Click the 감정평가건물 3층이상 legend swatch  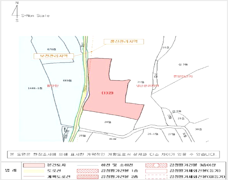click(x=156, y=165)
